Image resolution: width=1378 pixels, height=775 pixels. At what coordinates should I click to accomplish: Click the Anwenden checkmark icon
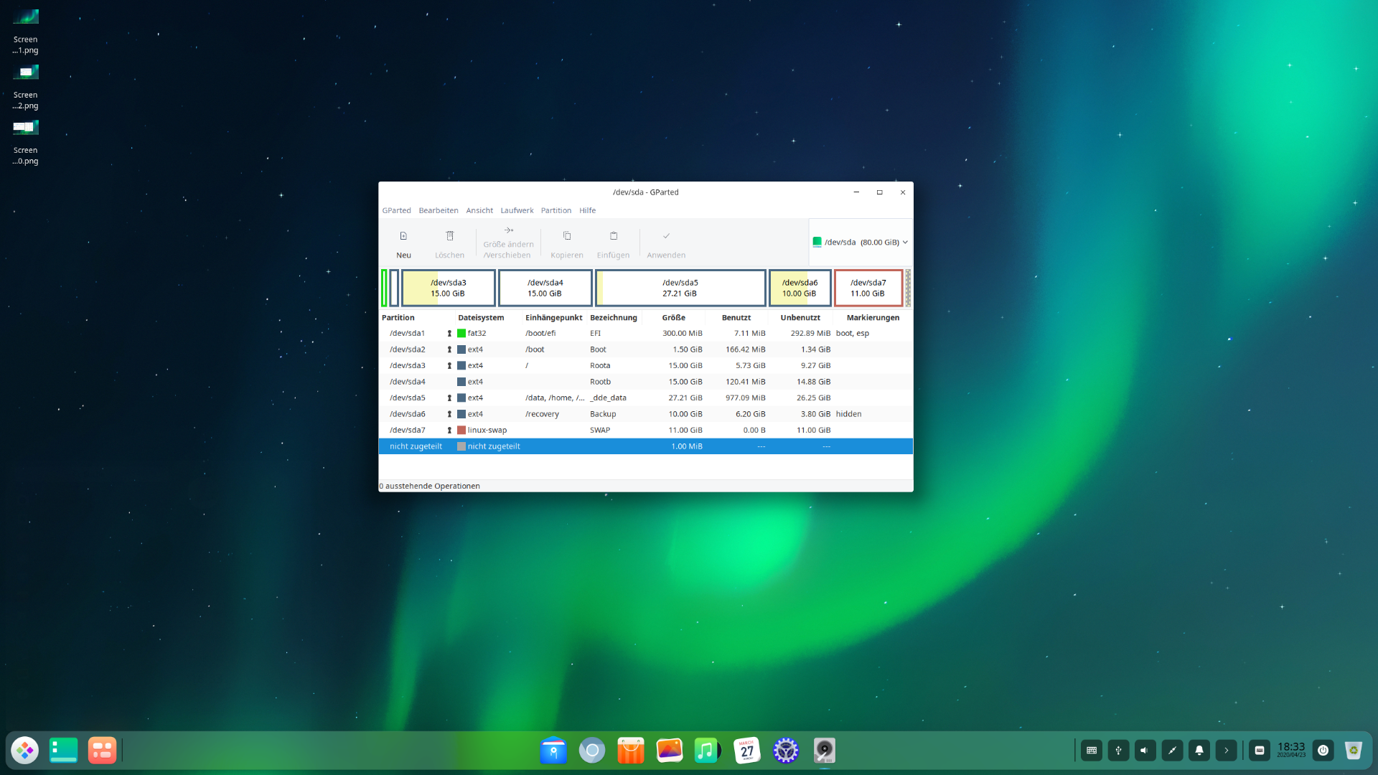pos(666,236)
